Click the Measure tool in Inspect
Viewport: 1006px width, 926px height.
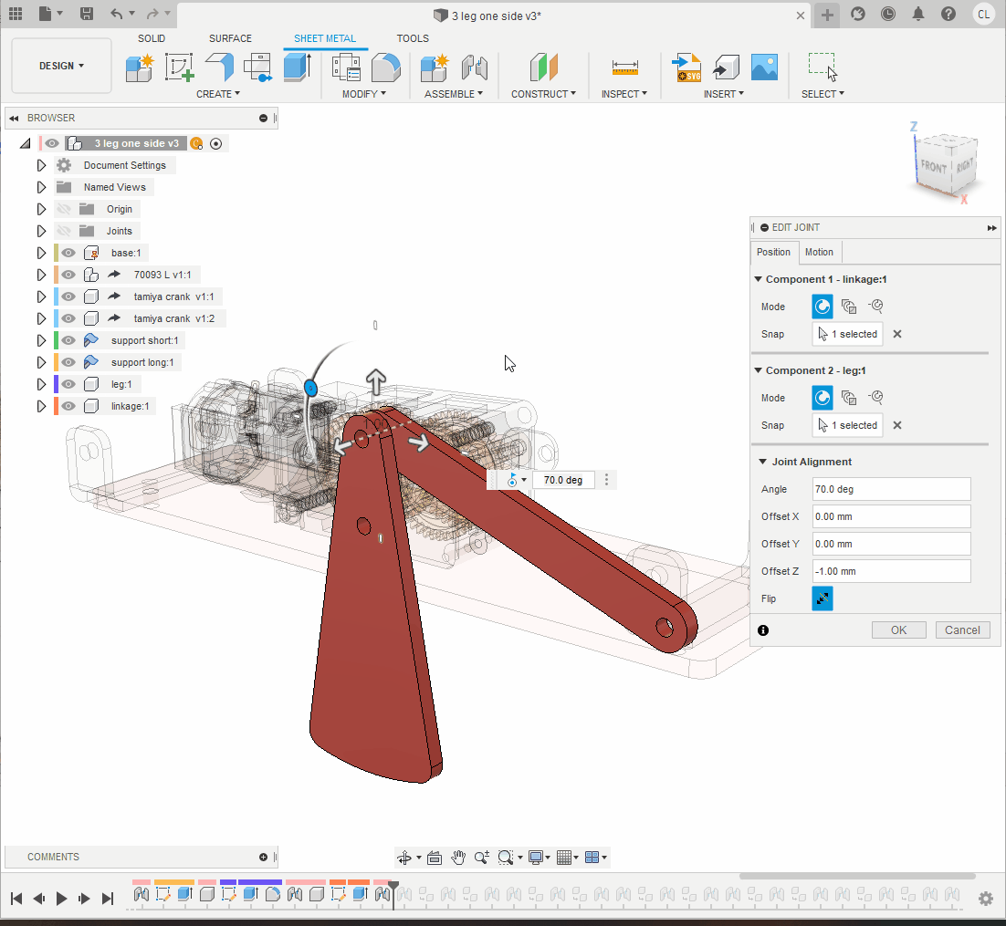625,68
